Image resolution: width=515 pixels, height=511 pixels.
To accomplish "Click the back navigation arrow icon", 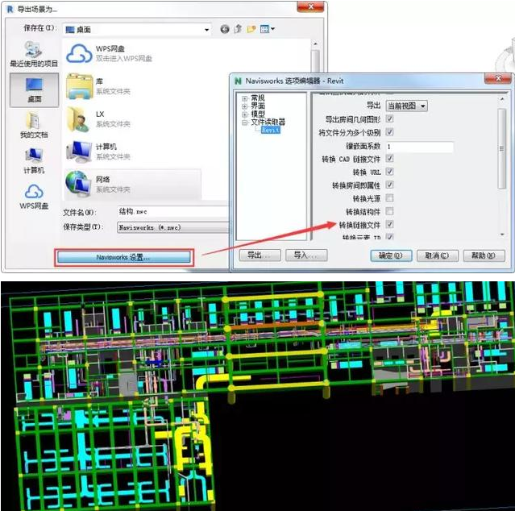I will 225,29.
